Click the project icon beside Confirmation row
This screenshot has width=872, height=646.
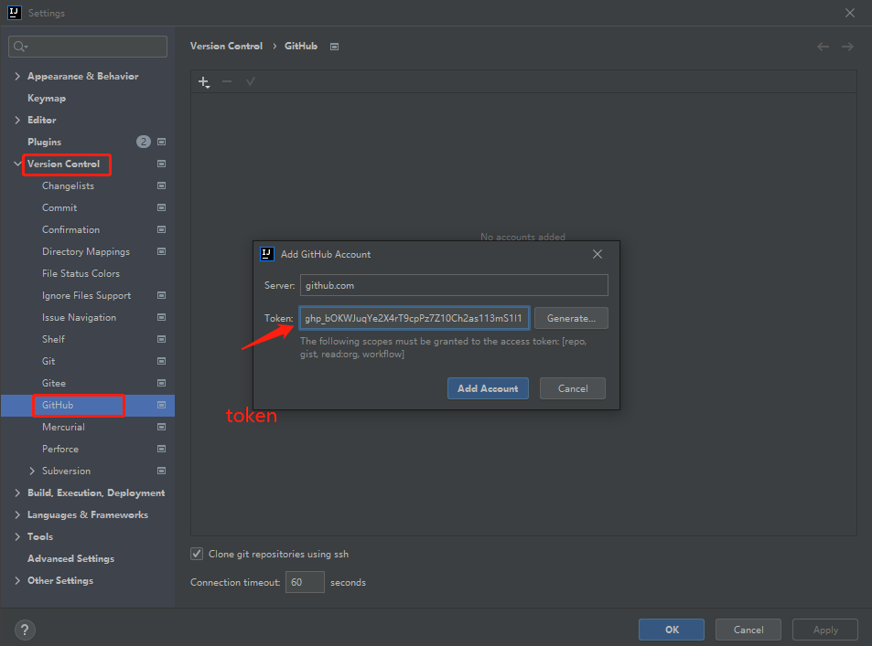pyautogui.click(x=161, y=229)
